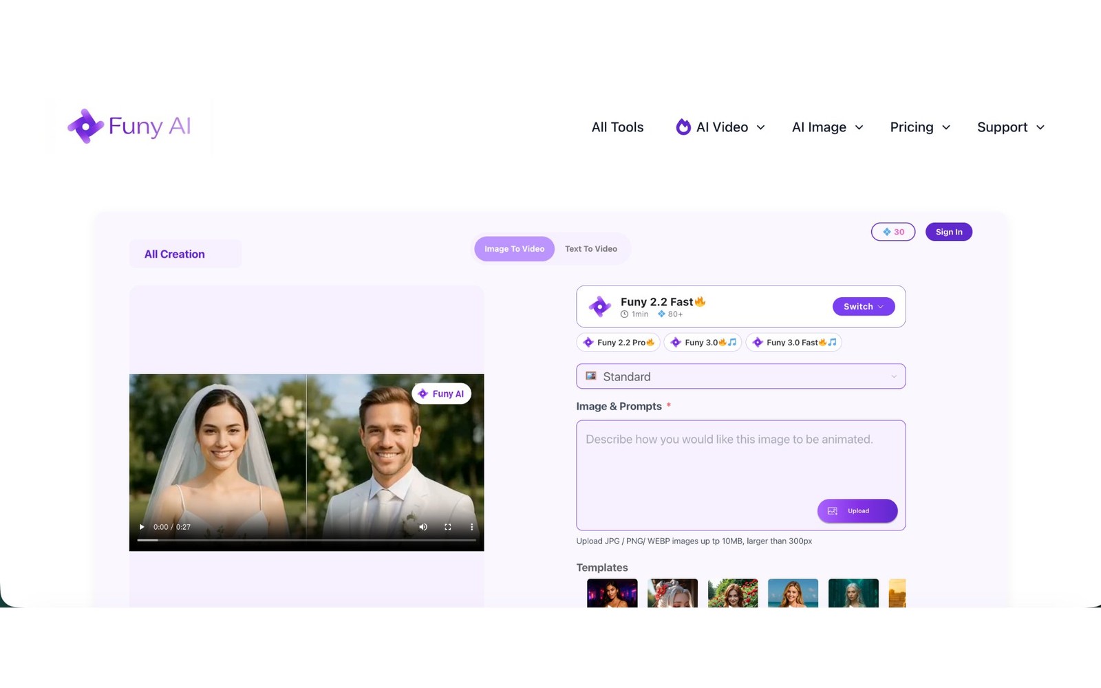Screen dimensions: 1101x688
Task: Select the fourth template with blonde beach woman
Action: coord(793,593)
